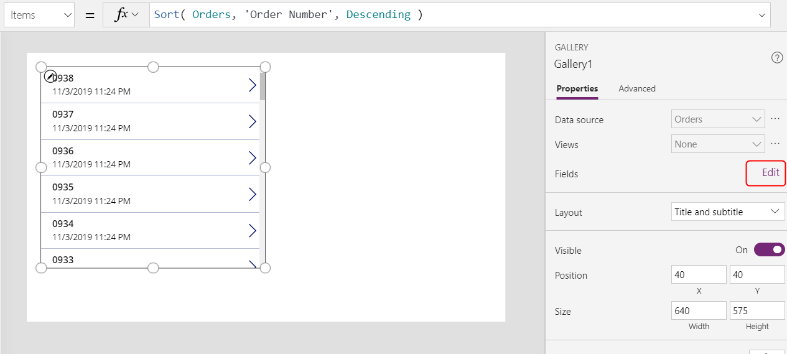Open the Layout Title and subtitle dropdown

pyautogui.click(x=729, y=212)
